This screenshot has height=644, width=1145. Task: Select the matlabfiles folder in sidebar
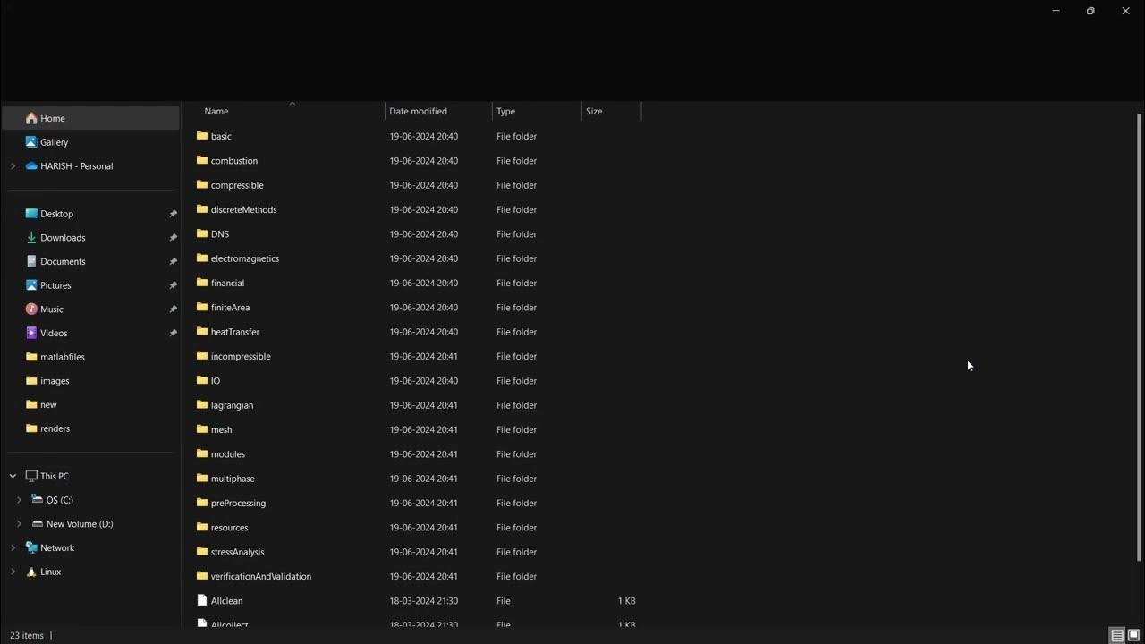[63, 357]
